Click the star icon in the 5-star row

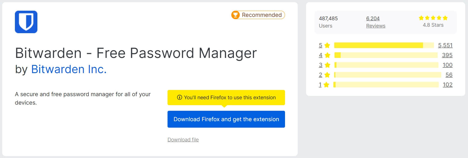(327, 45)
